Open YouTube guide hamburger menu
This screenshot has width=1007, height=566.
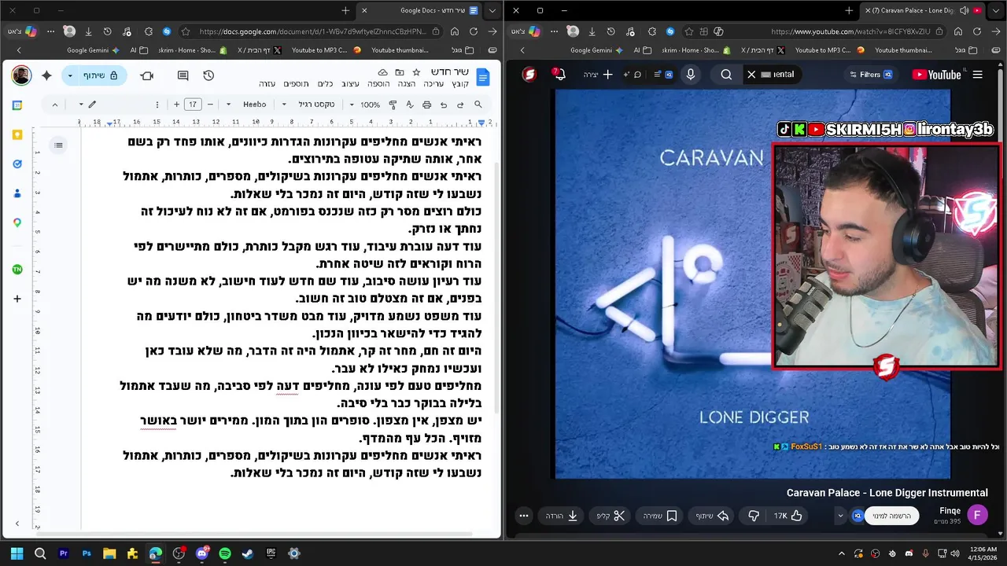point(978,75)
